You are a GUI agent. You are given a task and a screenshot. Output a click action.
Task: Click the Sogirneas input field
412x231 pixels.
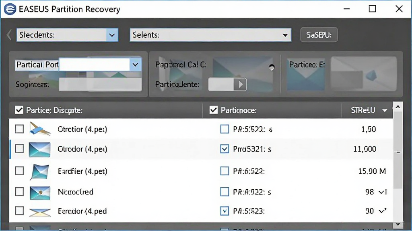[x=100, y=85]
